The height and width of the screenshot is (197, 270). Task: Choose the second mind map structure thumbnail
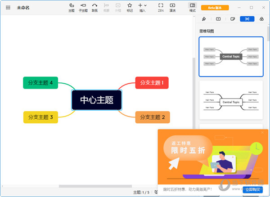(231, 100)
